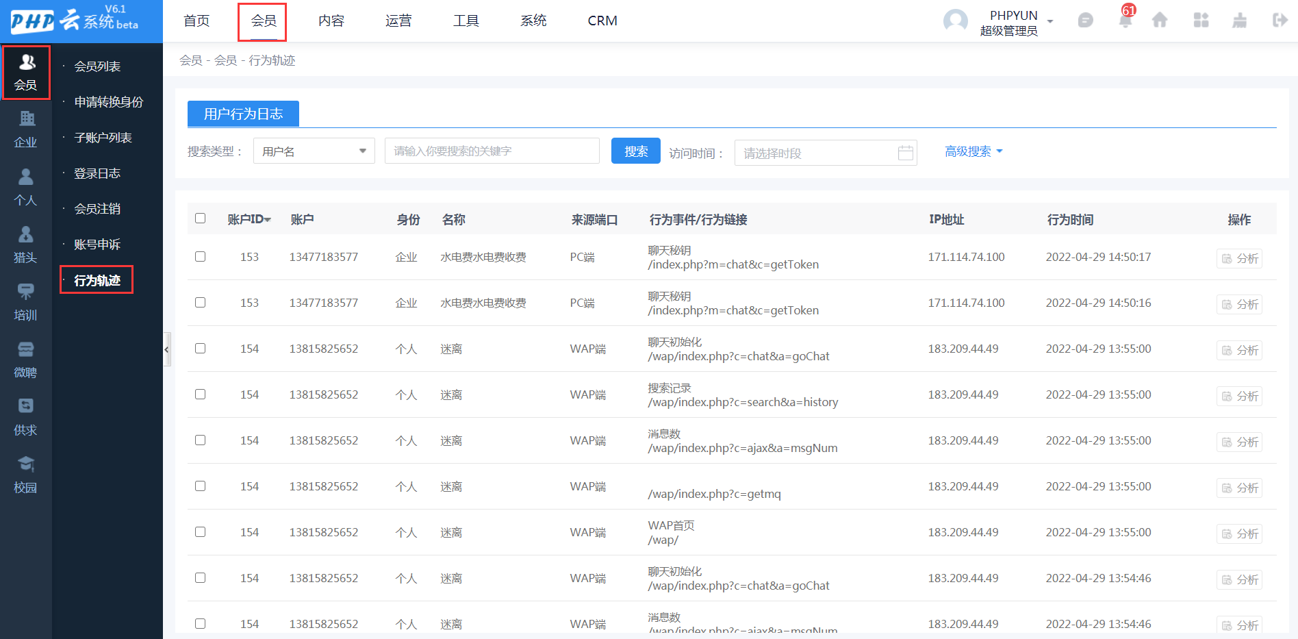Check the 聊天初始化 row at 13:54:46

[200, 578]
